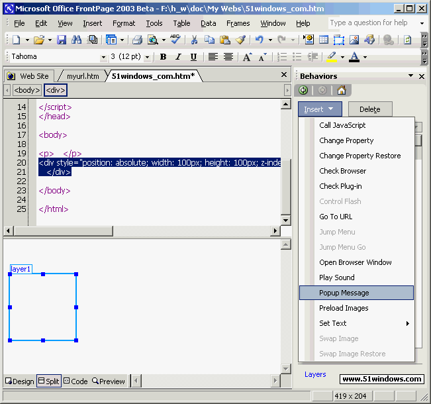Viewport: 431px width, 404px height.
Task: Click the Print toolbar icon
Action: click(137, 40)
